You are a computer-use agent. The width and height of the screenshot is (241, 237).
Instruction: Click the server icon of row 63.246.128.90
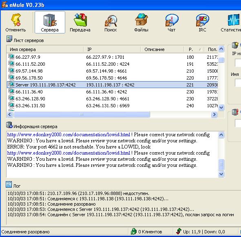point(11,99)
